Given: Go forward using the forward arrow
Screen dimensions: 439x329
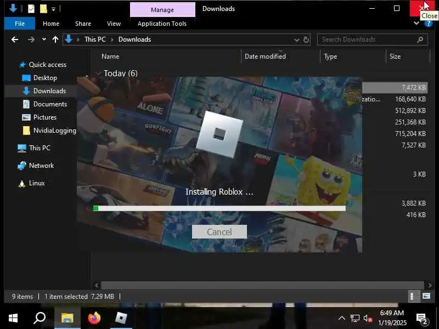Looking at the screenshot, I should pyautogui.click(x=31, y=39).
